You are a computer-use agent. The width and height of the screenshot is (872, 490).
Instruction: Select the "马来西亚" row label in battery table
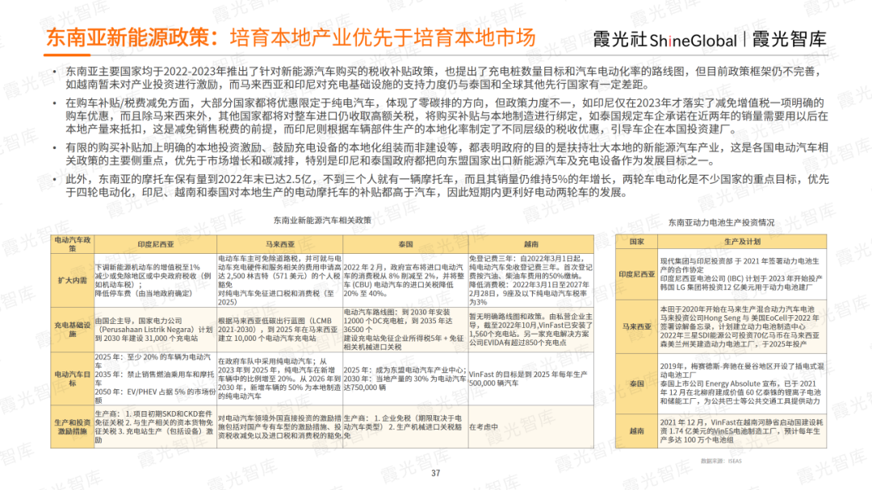tap(637, 327)
